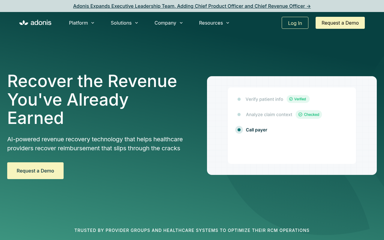Viewport: 384px width, 240px height.
Task: Click the adonis leaf logo
Action: 35,23
